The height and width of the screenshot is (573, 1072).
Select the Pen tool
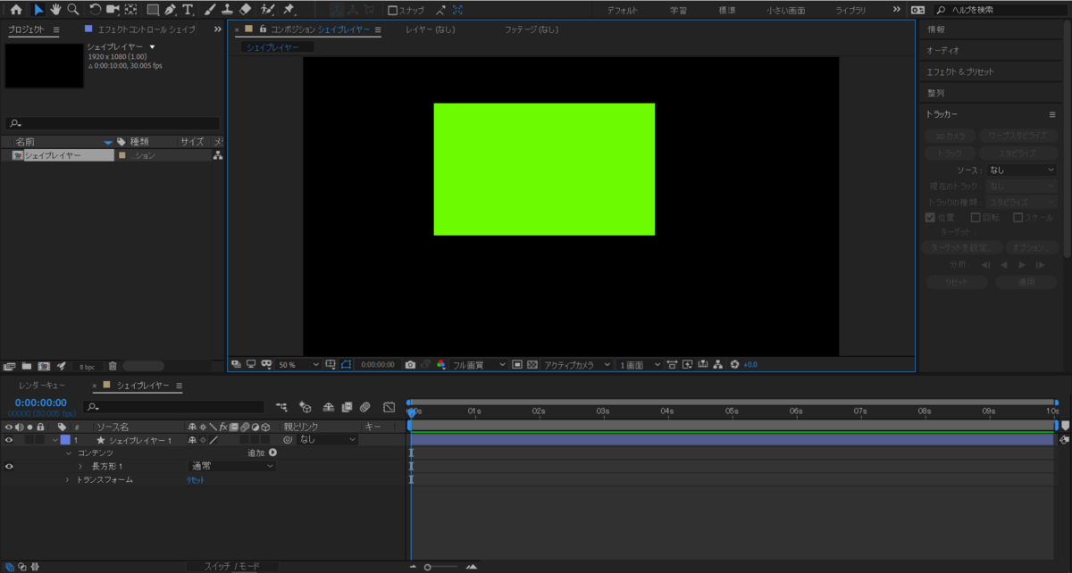pyautogui.click(x=170, y=10)
